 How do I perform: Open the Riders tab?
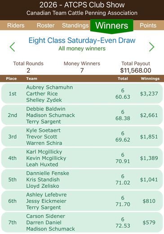[16, 25]
